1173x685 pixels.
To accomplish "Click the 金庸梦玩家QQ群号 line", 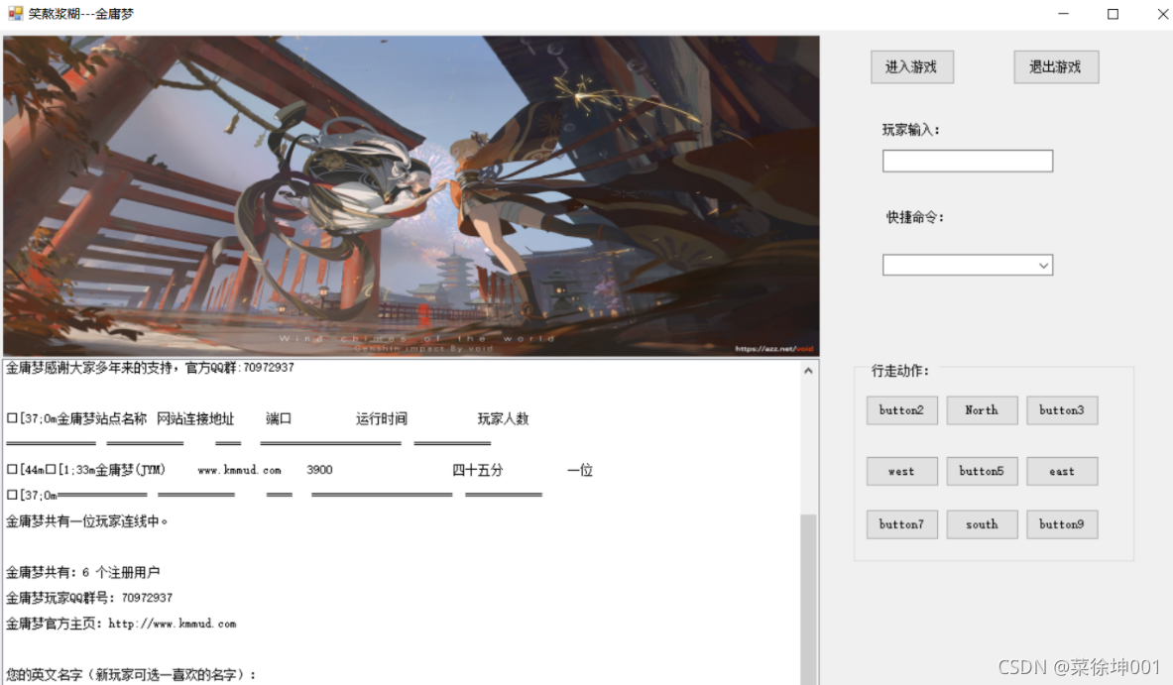I will 89,598.
